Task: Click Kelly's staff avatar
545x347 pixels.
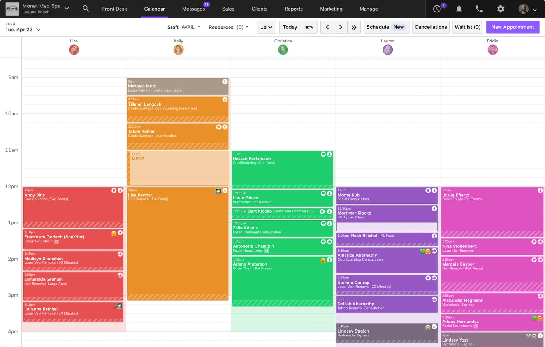Action: coord(178,49)
